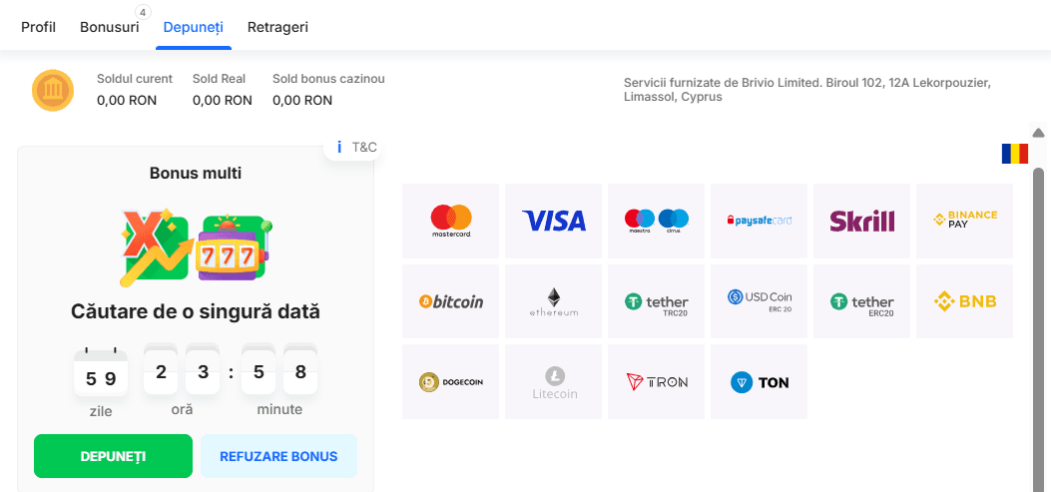Choose Visa as deposit method
1051x492 pixels.
click(x=554, y=221)
